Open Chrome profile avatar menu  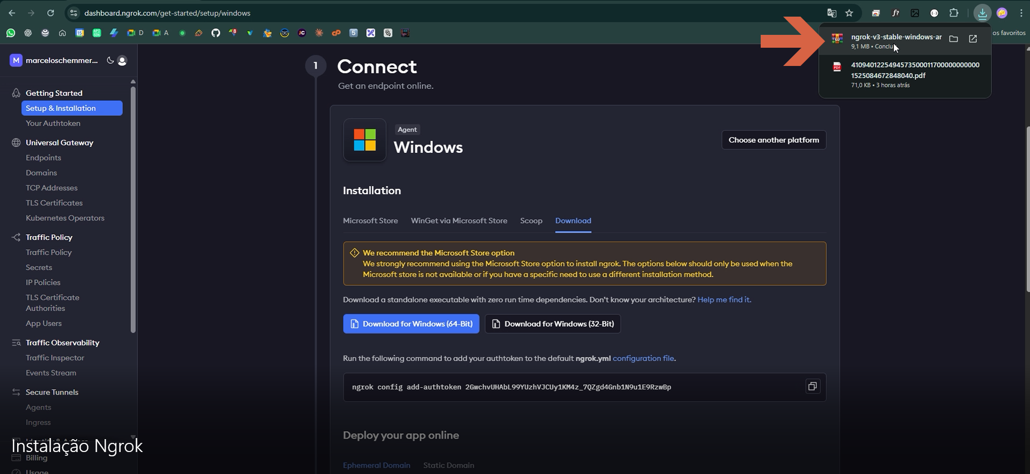coord(1002,13)
